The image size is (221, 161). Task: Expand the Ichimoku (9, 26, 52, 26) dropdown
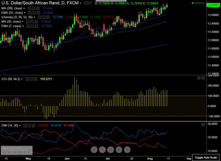pyautogui.click(x=34, y=17)
